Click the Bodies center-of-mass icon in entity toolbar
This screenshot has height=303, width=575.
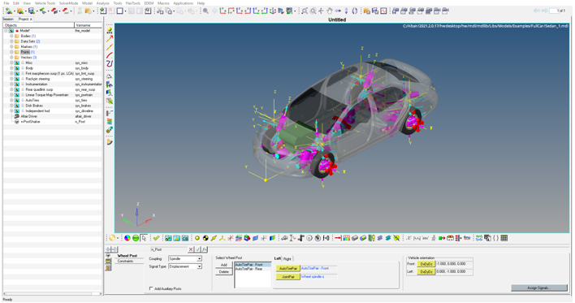click(x=205, y=238)
